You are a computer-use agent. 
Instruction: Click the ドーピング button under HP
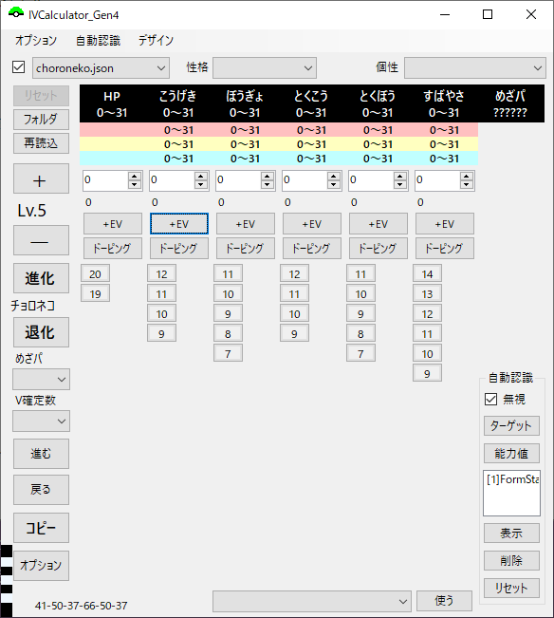(113, 248)
